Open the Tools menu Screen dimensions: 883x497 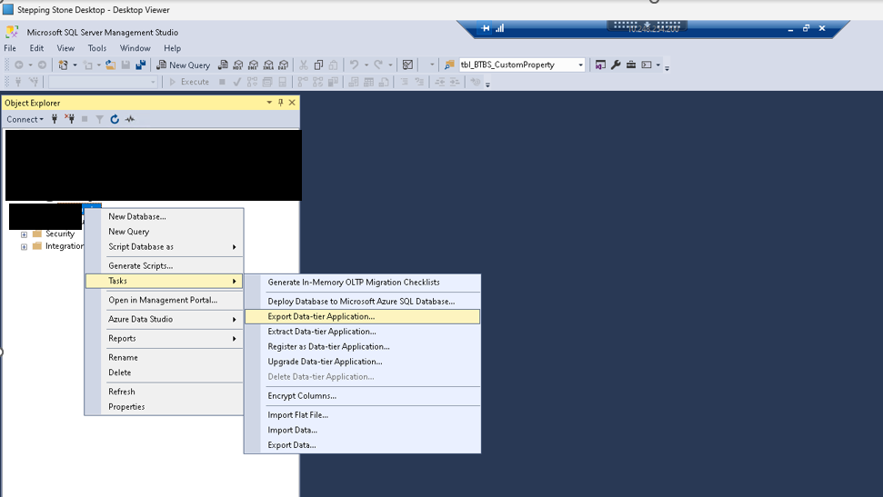[x=97, y=48]
